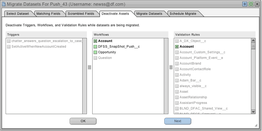Check the Opportunity workflow checkbox
262x131 pixels.
(95, 52)
